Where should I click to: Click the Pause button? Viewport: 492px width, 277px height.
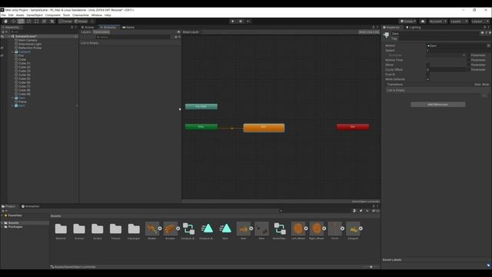coord(241,22)
